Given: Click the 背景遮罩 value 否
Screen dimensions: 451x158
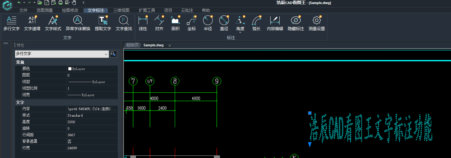Looking at the screenshot, I should click(x=92, y=141).
